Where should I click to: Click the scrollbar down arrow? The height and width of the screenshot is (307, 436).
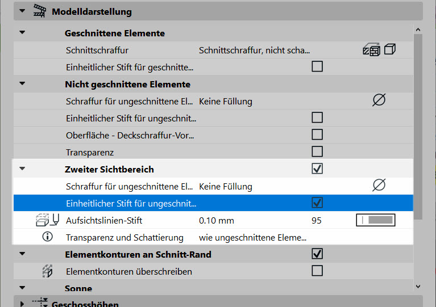coord(418,286)
